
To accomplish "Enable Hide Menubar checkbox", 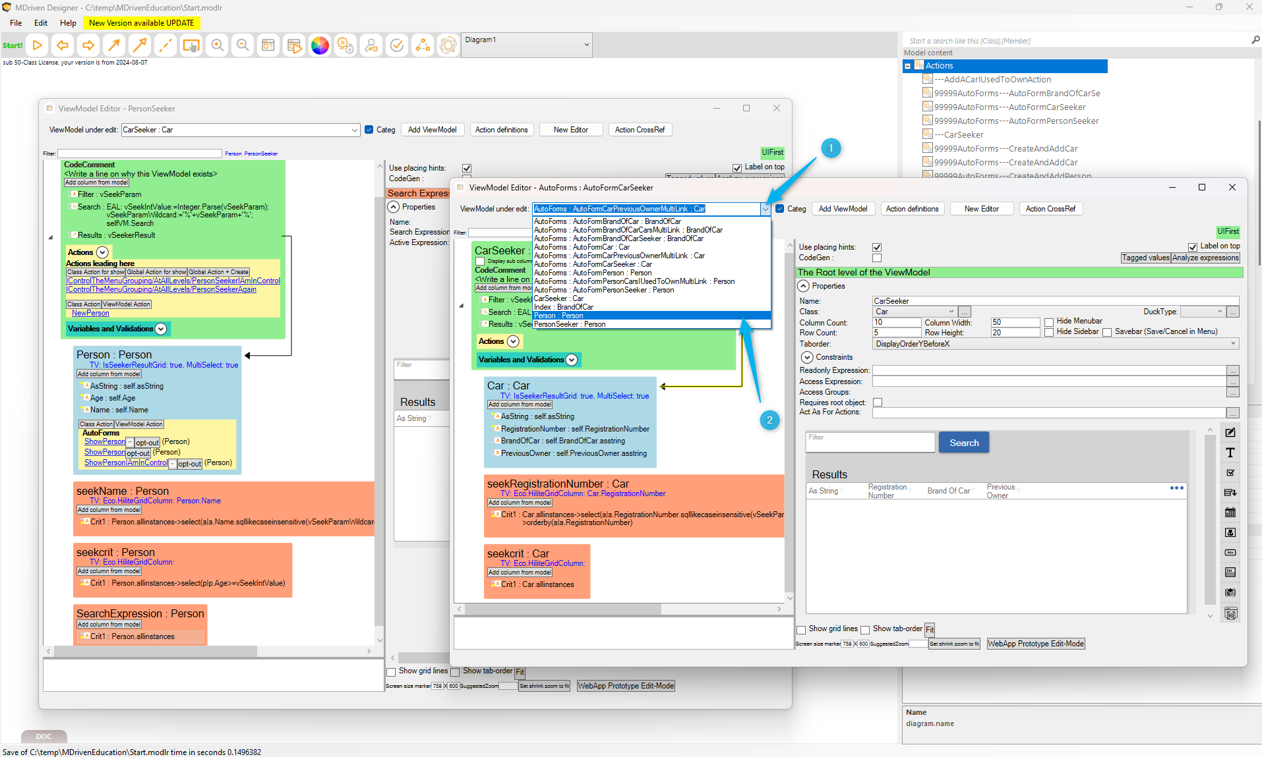I will (x=1049, y=322).
